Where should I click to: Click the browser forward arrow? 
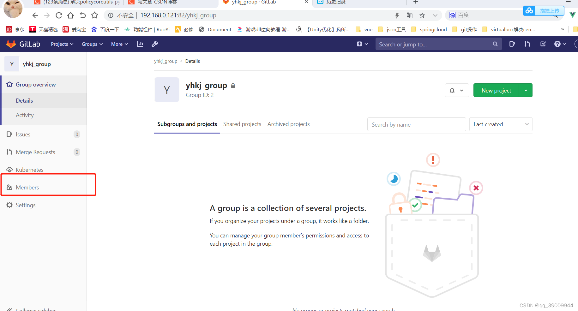(x=47, y=15)
